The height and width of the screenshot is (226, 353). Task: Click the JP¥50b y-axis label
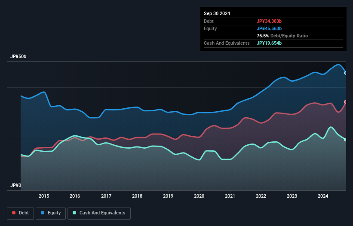[18, 56]
